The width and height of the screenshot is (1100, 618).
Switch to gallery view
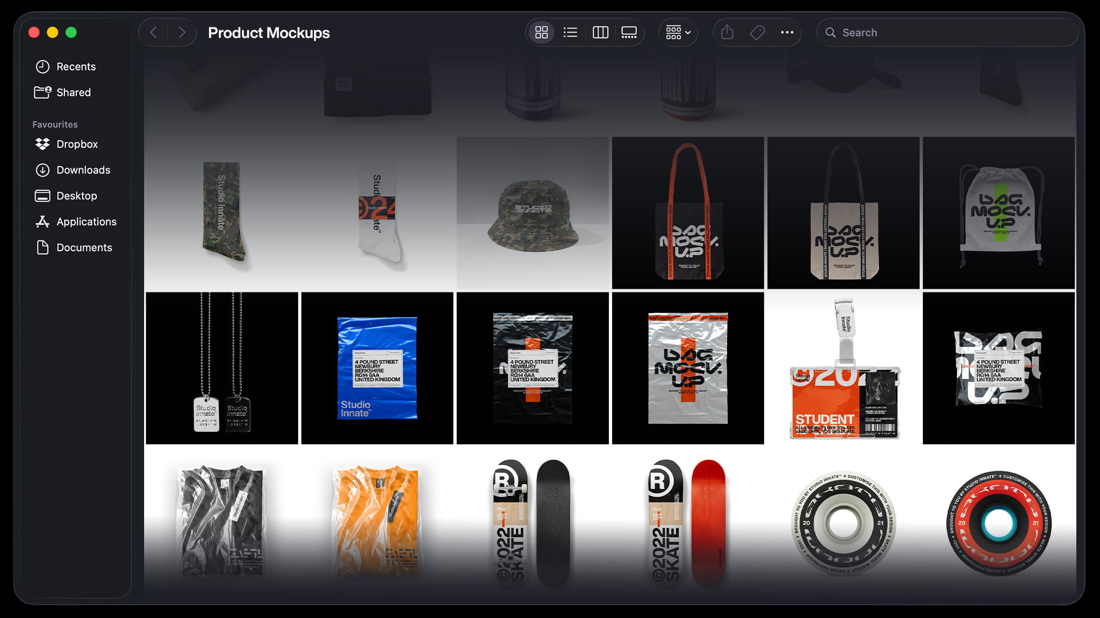(x=629, y=32)
